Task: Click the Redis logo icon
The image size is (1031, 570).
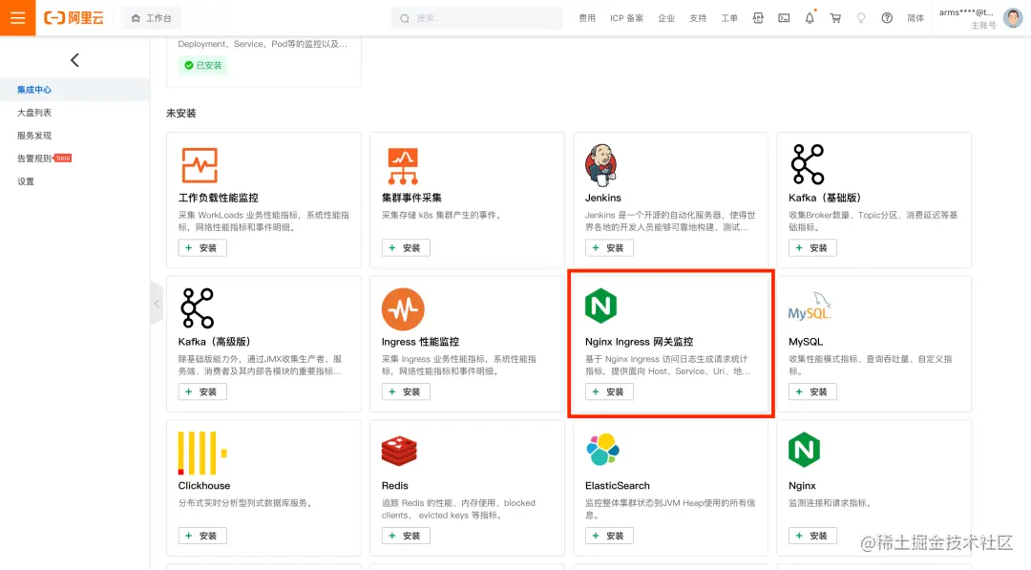Action: [399, 451]
